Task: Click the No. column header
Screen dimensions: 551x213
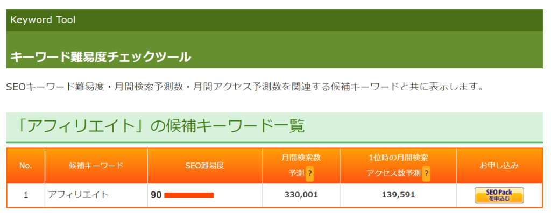Action: click(26, 166)
